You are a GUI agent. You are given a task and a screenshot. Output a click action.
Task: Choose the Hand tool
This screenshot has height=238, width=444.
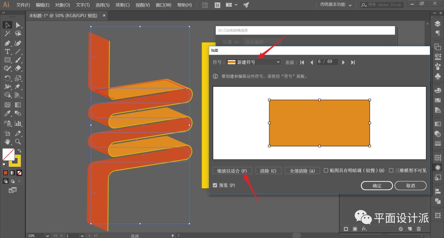click(x=7, y=142)
